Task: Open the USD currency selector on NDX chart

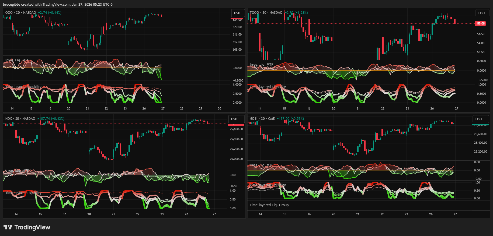Action: click(x=234, y=119)
